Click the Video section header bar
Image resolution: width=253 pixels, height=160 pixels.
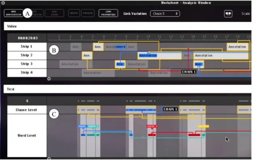point(128,26)
